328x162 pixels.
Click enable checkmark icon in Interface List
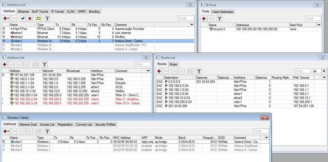(x=23, y=18)
